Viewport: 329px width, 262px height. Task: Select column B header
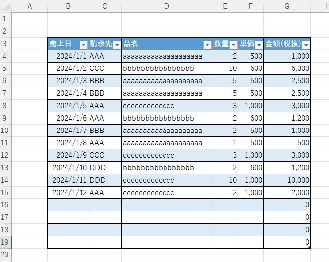[68, 6]
